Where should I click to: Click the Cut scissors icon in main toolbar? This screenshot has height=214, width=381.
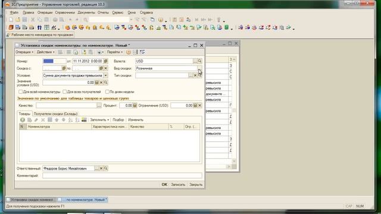pos(33,20)
